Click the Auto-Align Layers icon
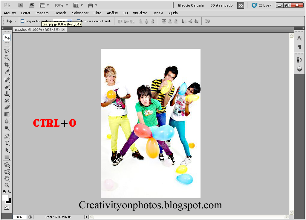 (207, 21)
